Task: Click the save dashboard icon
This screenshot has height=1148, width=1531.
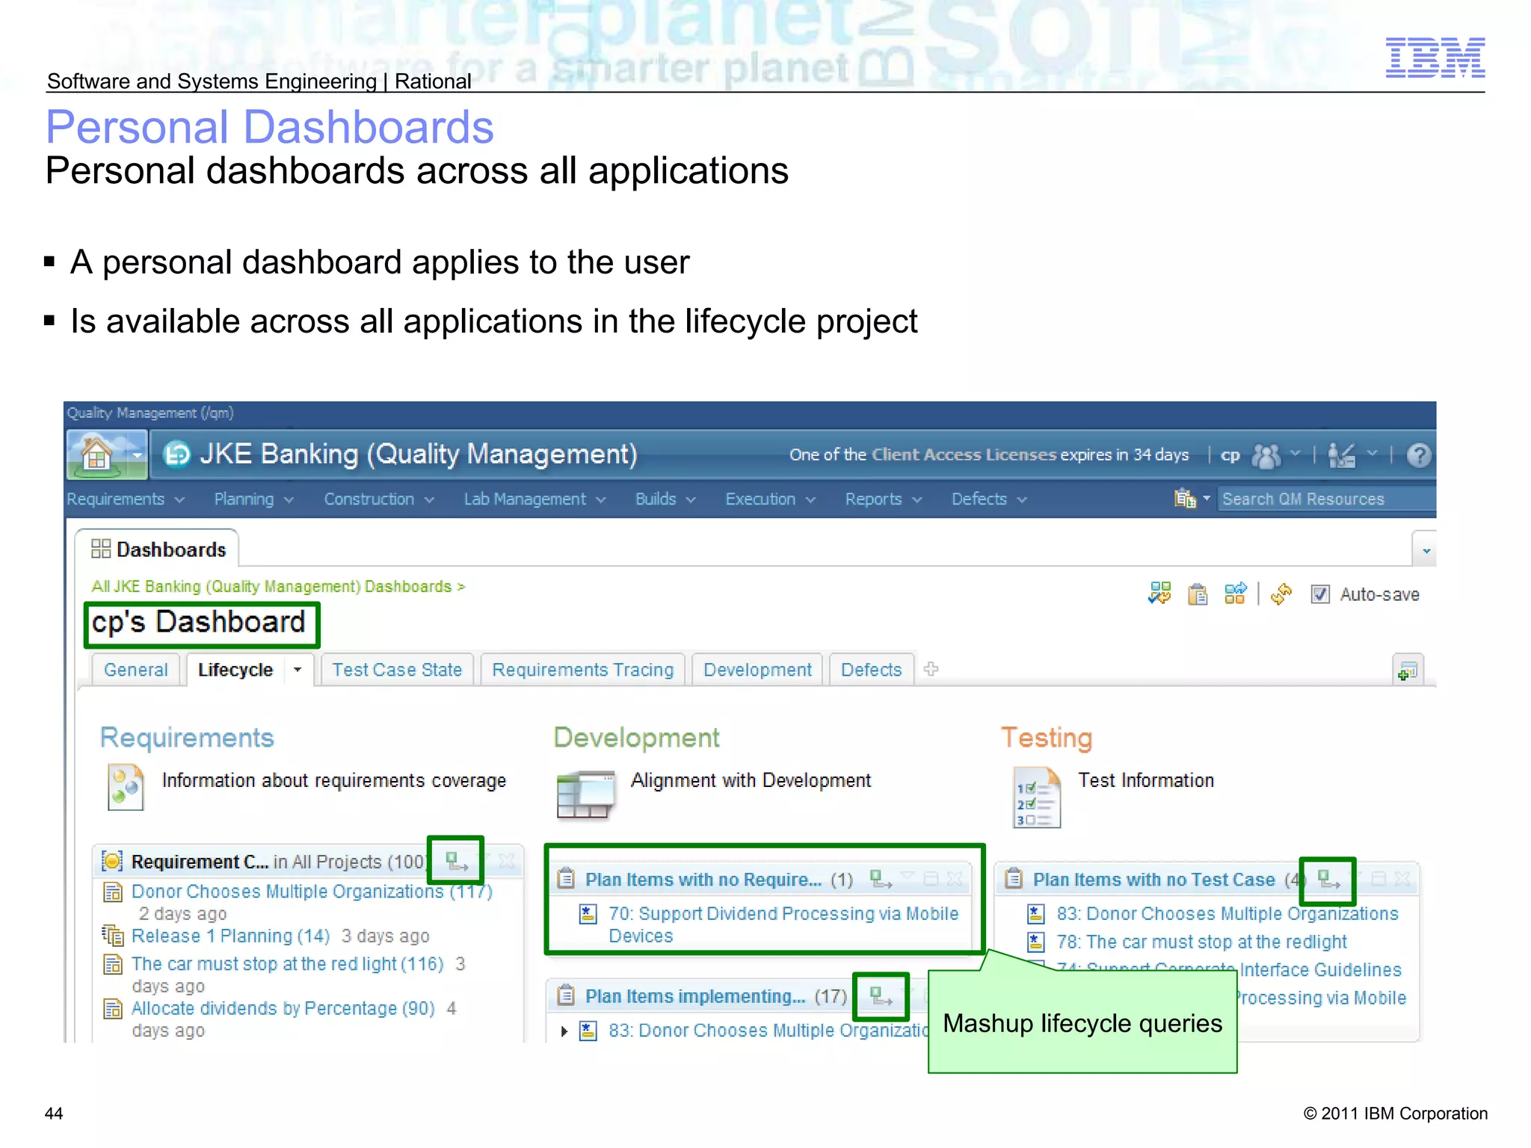Action: tap(1159, 594)
